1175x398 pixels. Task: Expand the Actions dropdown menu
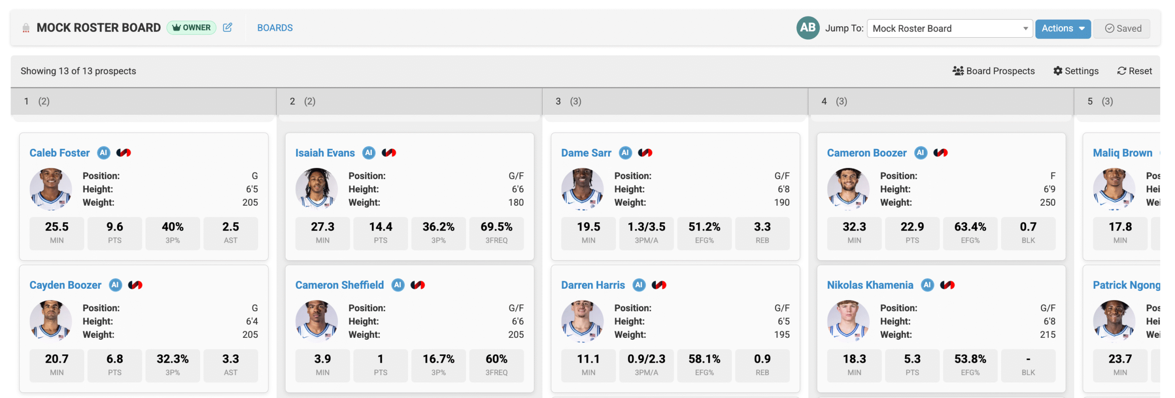1063,28
